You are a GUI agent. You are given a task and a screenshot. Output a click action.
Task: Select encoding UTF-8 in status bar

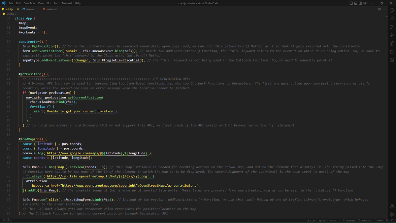333,220
